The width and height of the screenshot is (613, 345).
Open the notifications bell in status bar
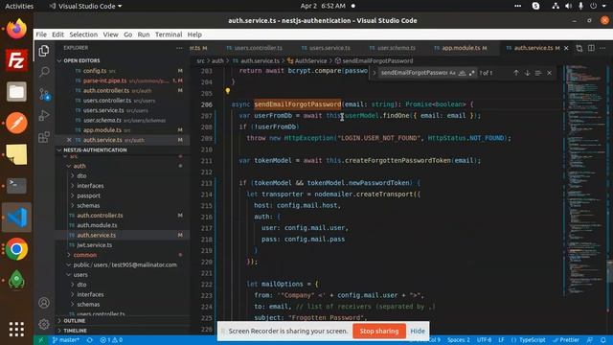603,340
